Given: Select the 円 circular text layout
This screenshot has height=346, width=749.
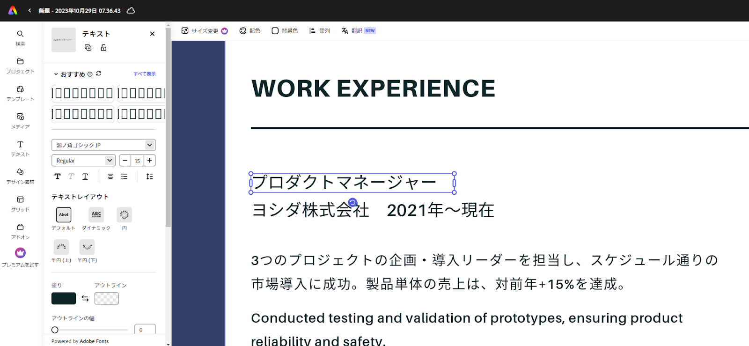Looking at the screenshot, I should 124,215.
